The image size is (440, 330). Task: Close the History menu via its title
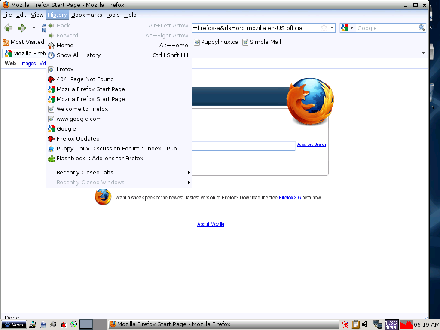pos(57,15)
